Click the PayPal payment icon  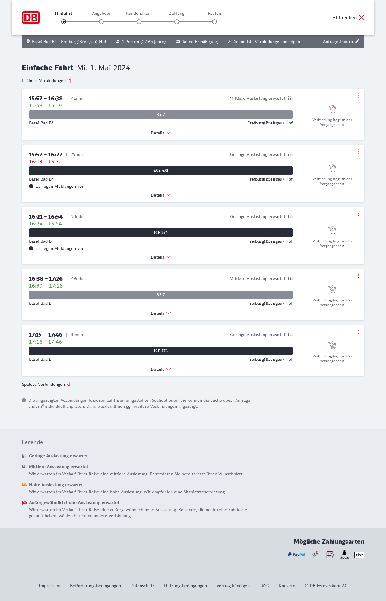click(x=296, y=555)
